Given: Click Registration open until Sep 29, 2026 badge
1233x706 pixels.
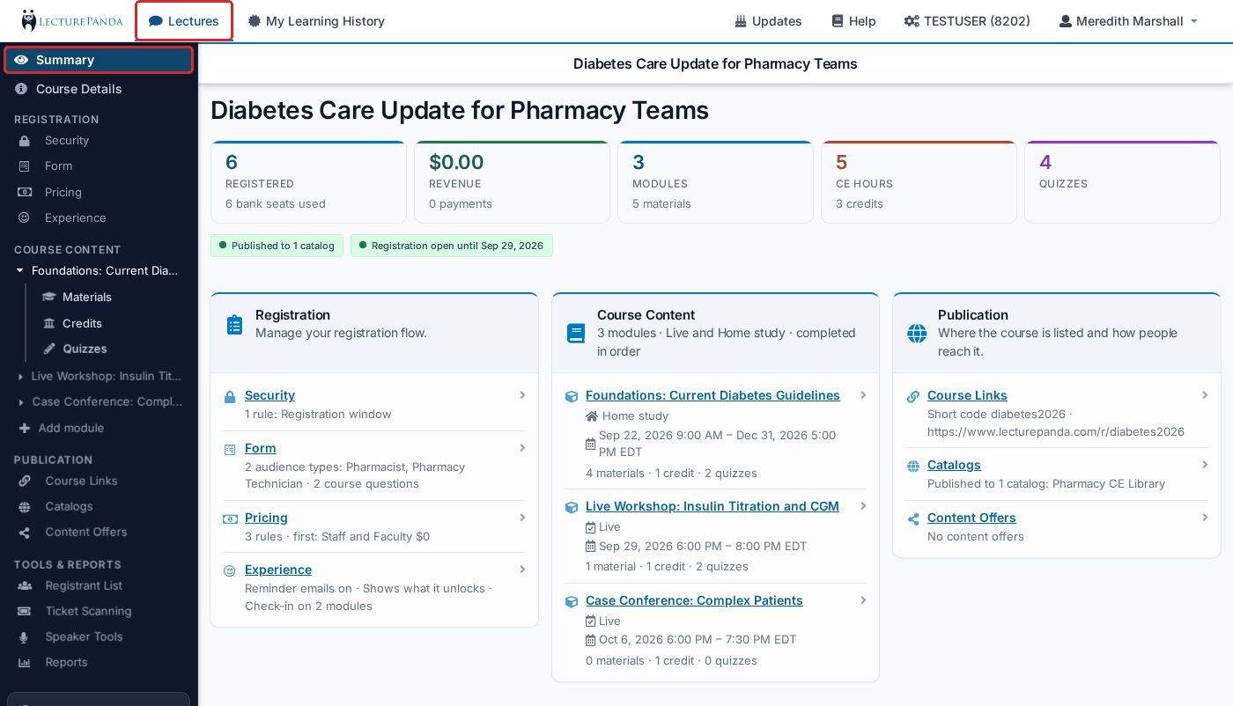Looking at the screenshot, I should [x=452, y=246].
